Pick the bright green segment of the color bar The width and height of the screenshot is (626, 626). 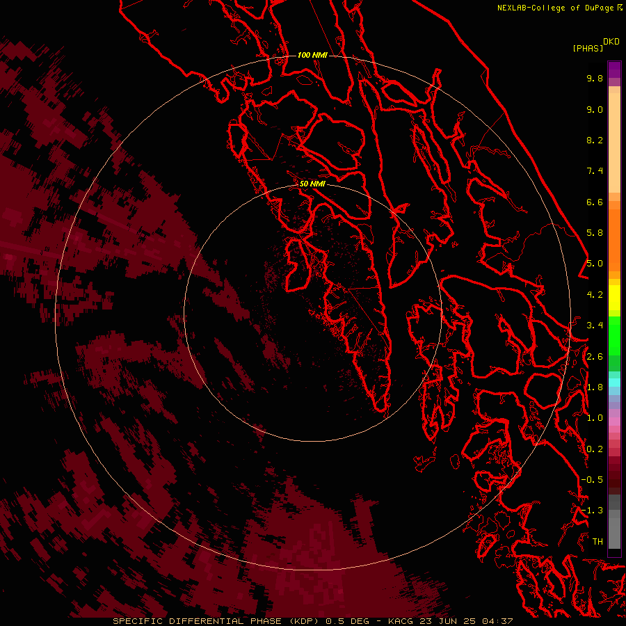614,336
